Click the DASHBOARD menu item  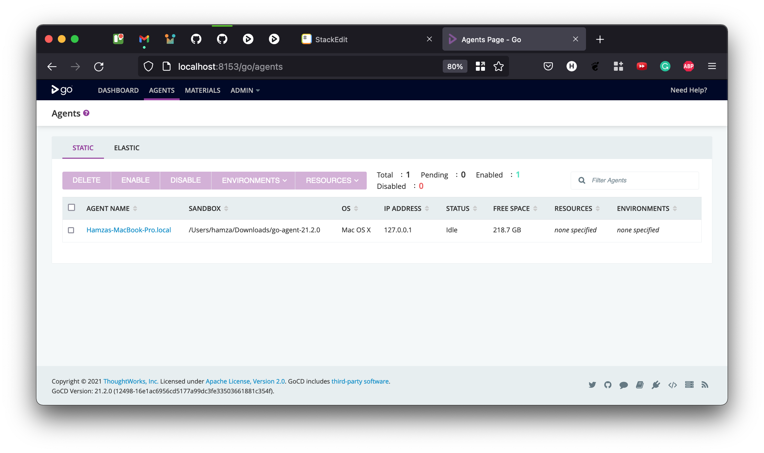click(x=118, y=90)
